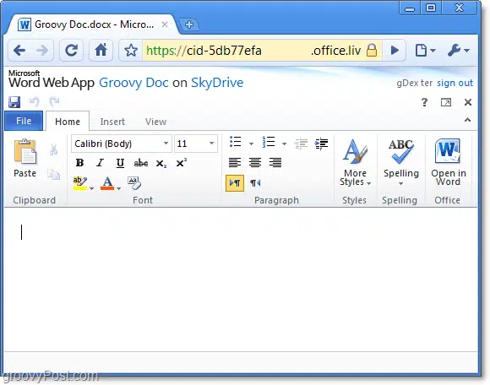Open the Calibri (Body) font dropdown

tap(122, 144)
